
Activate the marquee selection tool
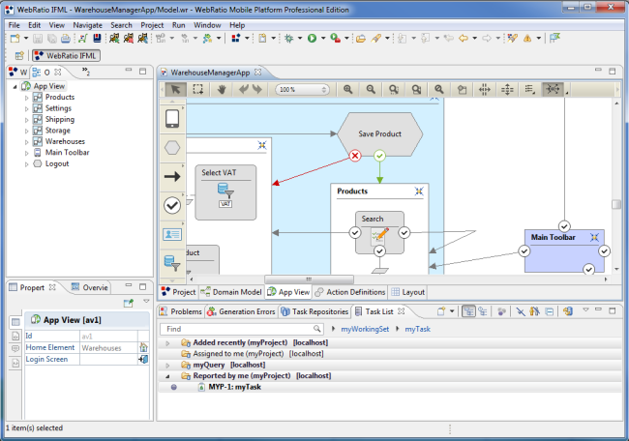tap(197, 89)
